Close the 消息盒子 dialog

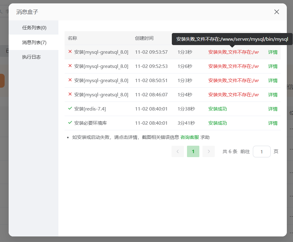click(x=277, y=12)
